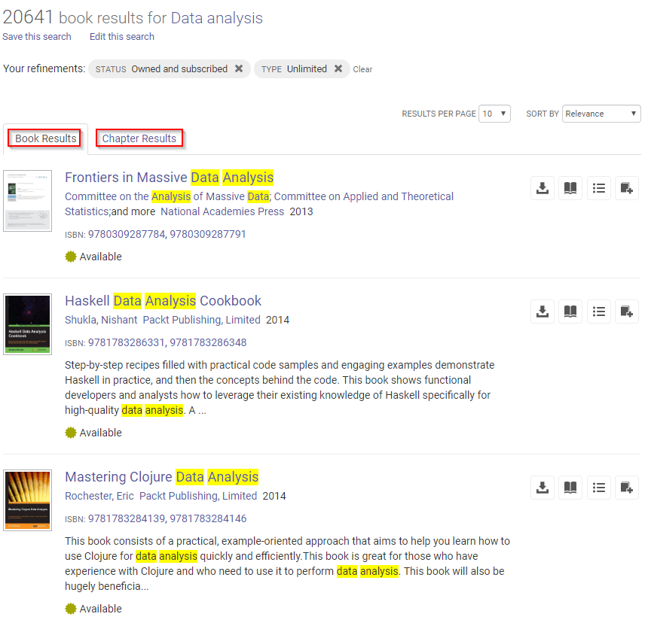
Task: Click the Save this search link
Action: click(37, 36)
